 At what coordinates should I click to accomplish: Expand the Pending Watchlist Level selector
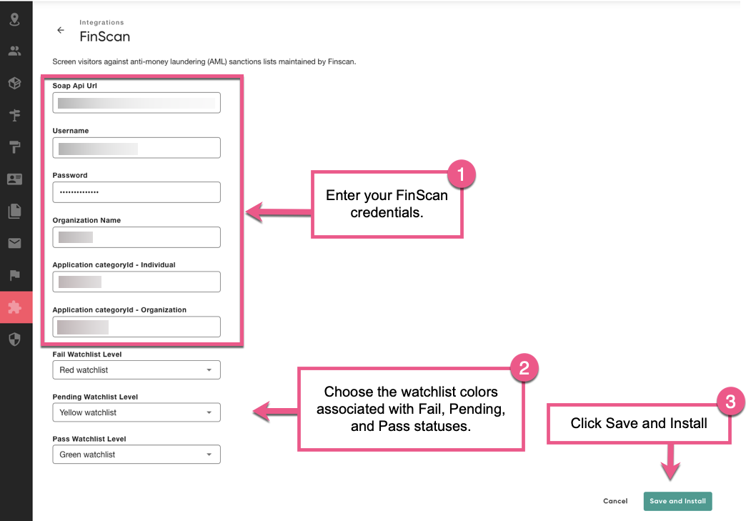(x=136, y=412)
